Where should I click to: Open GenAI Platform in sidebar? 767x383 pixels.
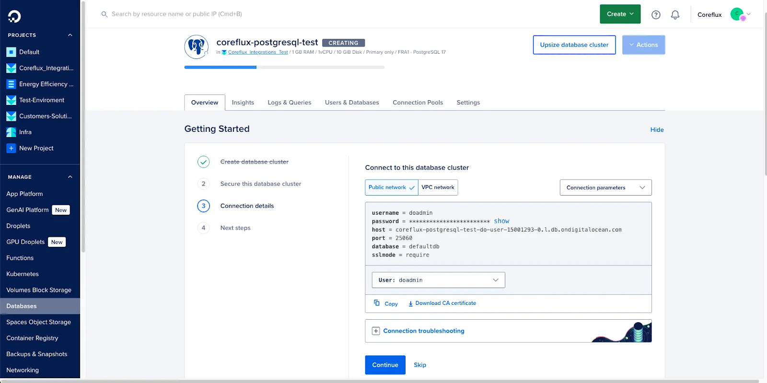[27, 210]
